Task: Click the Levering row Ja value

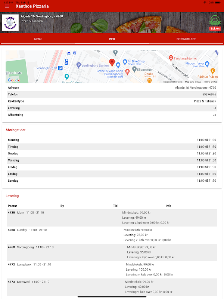Action: pyautogui.click(x=214, y=108)
